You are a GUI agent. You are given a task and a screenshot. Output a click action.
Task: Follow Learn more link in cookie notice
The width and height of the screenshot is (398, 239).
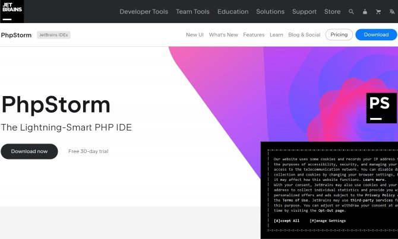click(x=374, y=180)
